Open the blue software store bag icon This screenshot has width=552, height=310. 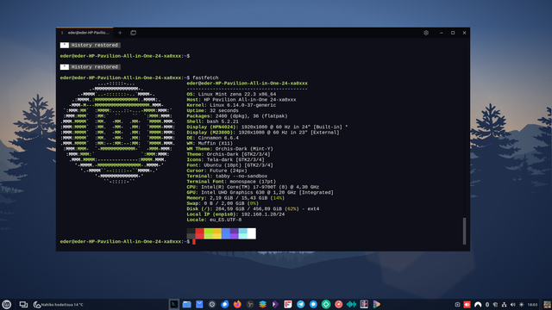(199, 304)
